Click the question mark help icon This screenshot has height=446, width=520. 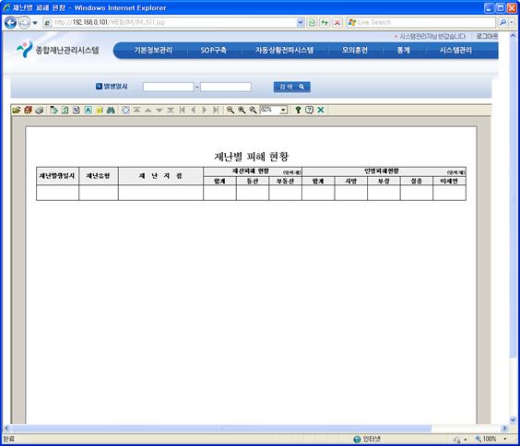[x=298, y=110]
